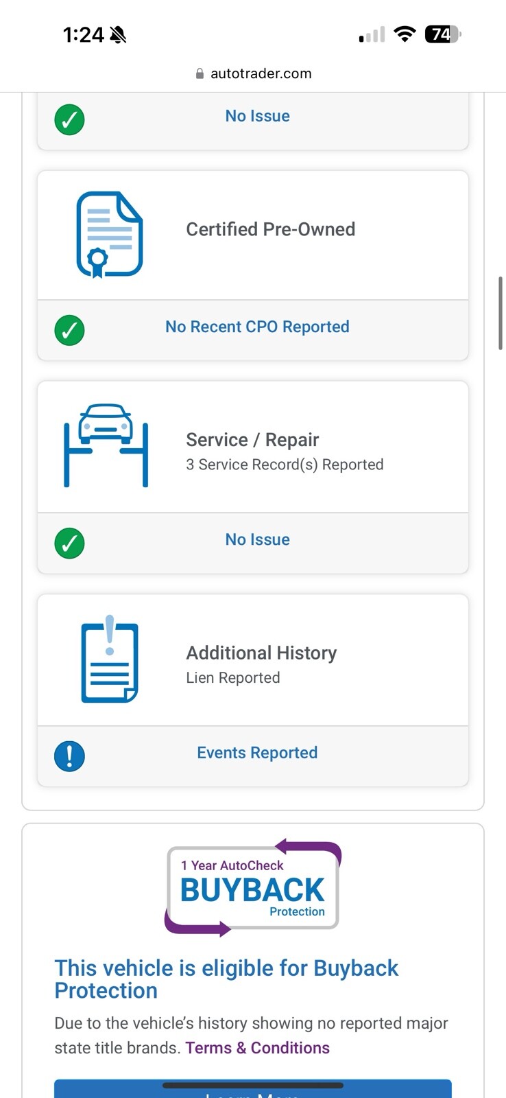Image resolution: width=506 pixels, height=1098 pixels.
Task: Expand the Events Reported details
Action: click(257, 753)
